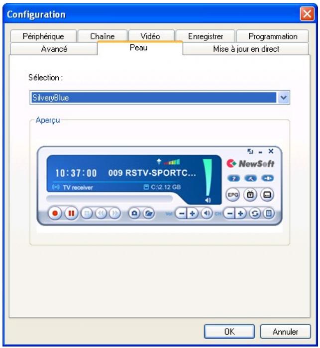The width and height of the screenshot is (320, 348).
Task: Click the Annuler button
Action: 285,332
